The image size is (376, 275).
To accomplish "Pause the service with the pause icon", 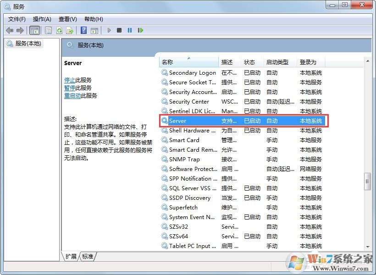I will click(x=130, y=30).
